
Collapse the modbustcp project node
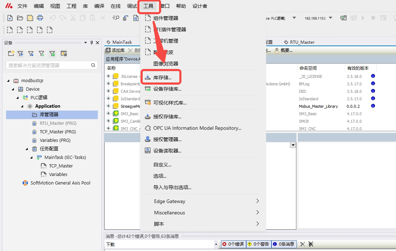pyautogui.click(x=8, y=81)
